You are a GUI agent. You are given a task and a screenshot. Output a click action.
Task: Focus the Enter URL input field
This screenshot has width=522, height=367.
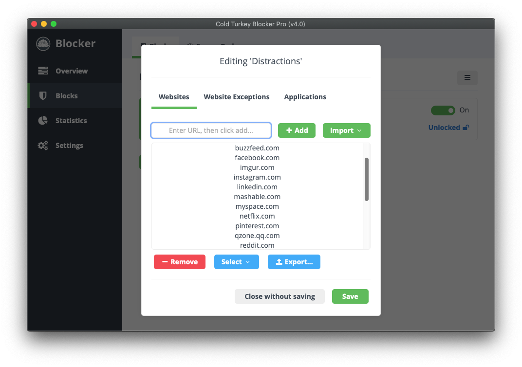[x=211, y=130]
